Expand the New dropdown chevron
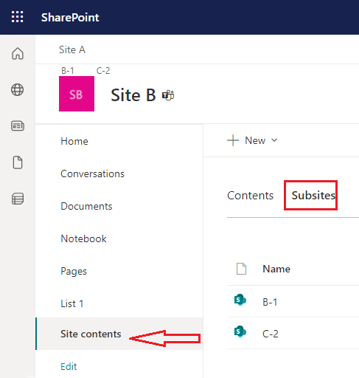The image size is (359, 378). tap(274, 140)
